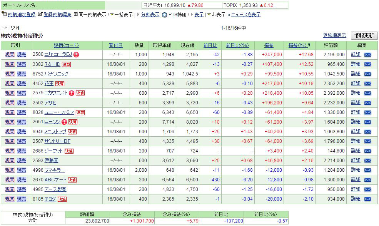Sort by 買付日 column header

[116, 45]
